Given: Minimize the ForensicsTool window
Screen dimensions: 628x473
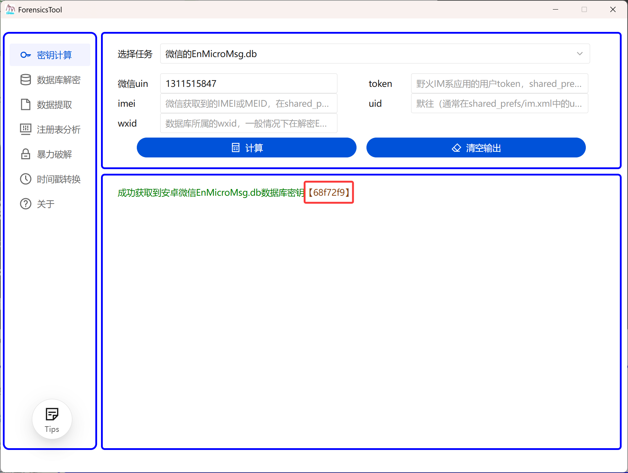Looking at the screenshot, I should tap(555, 10).
